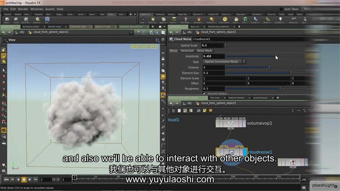Image resolution: width=340 pixels, height=191 pixels.
Task: Open the Assets menu
Action: coord(50,9)
